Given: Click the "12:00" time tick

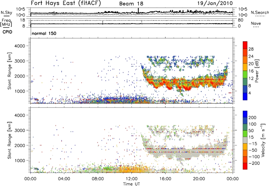Looking at the screenshot, I should (x=131, y=179).
